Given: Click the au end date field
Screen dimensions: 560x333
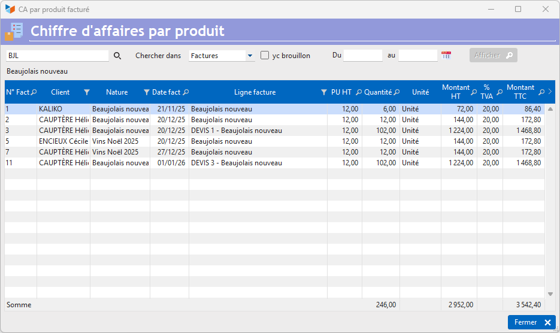Looking at the screenshot, I should pyautogui.click(x=417, y=55).
